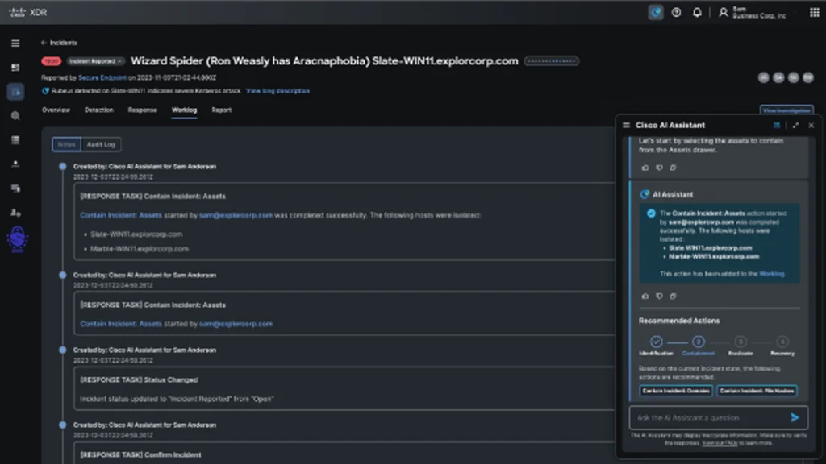Viewport: 826px width, 464px height.
Task: Click the progress bar beside the incident title
Action: [552, 61]
